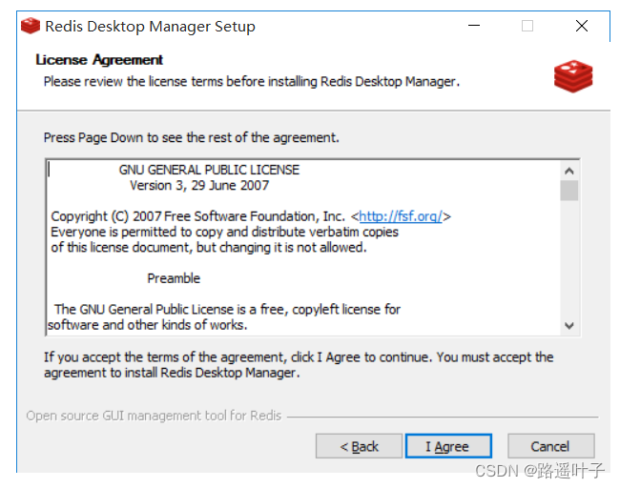Click the Redis logo in the header
Image resolution: width=620 pixels, height=488 pixels.
pos(573,76)
